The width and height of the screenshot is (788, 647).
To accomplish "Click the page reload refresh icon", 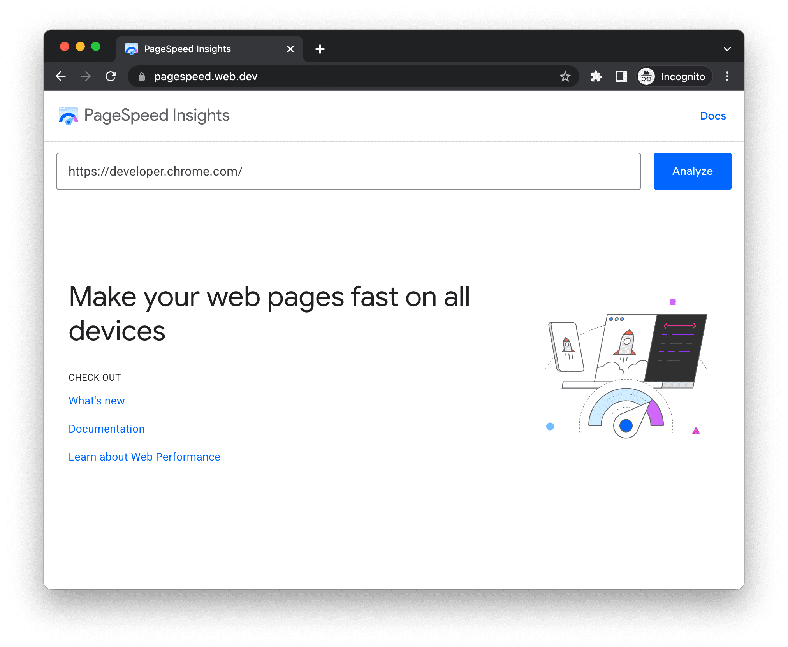I will pos(111,77).
